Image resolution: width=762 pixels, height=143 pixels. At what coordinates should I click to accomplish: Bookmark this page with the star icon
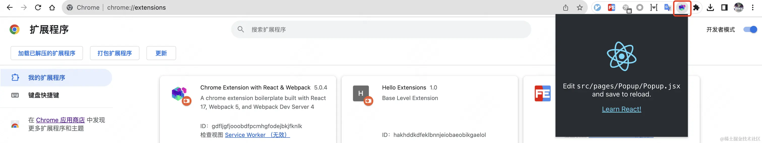pyautogui.click(x=580, y=7)
